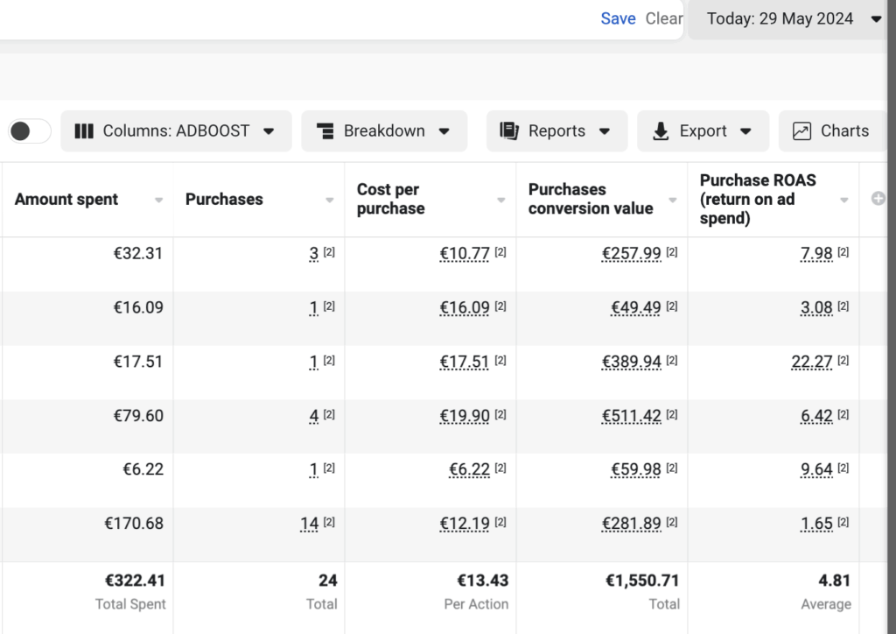The width and height of the screenshot is (896, 634).
Task: Add a column with the plus icon
Action: click(x=878, y=199)
